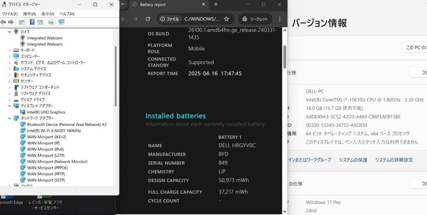Select the WAN Miniport (IKEv2) adapter icon

point(23,137)
